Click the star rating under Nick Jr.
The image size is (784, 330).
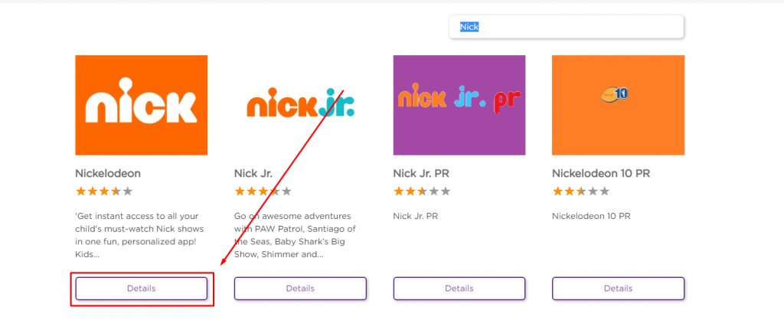(263, 191)
